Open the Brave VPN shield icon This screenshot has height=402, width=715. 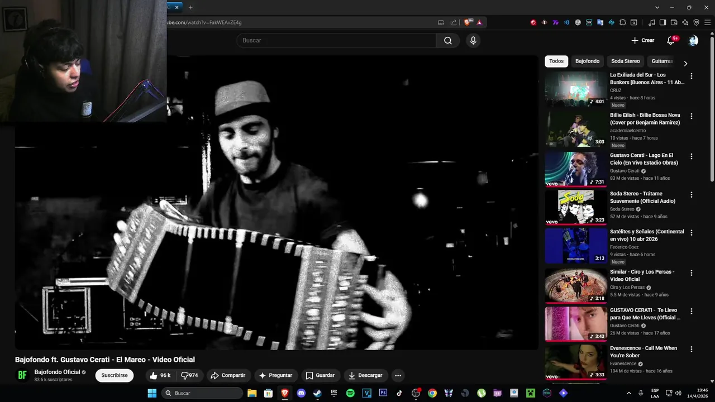[x=696, y=22]
